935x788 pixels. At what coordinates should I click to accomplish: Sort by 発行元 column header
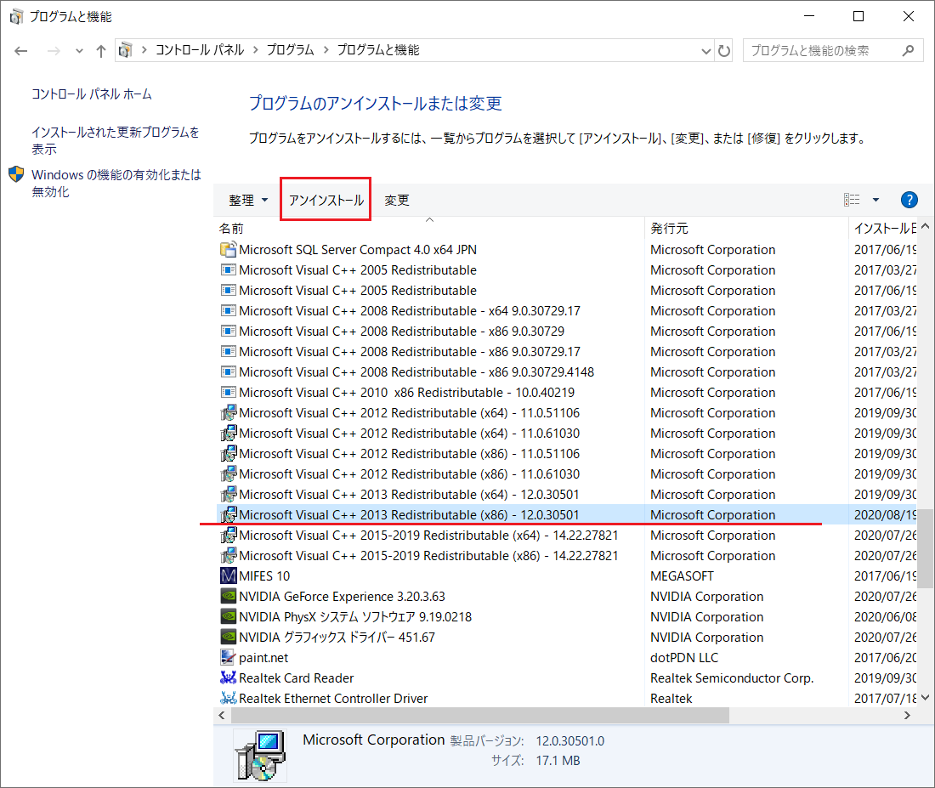(669, 229)
